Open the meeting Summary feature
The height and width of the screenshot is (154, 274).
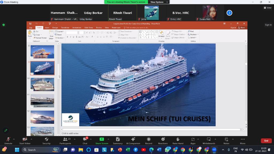(x=118, y=141)
